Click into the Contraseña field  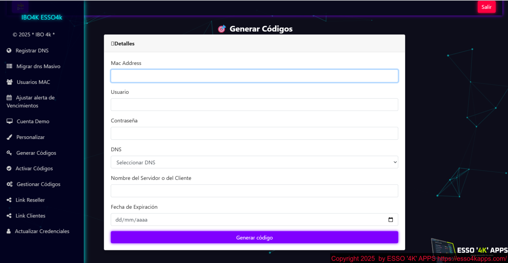[254, 133]
